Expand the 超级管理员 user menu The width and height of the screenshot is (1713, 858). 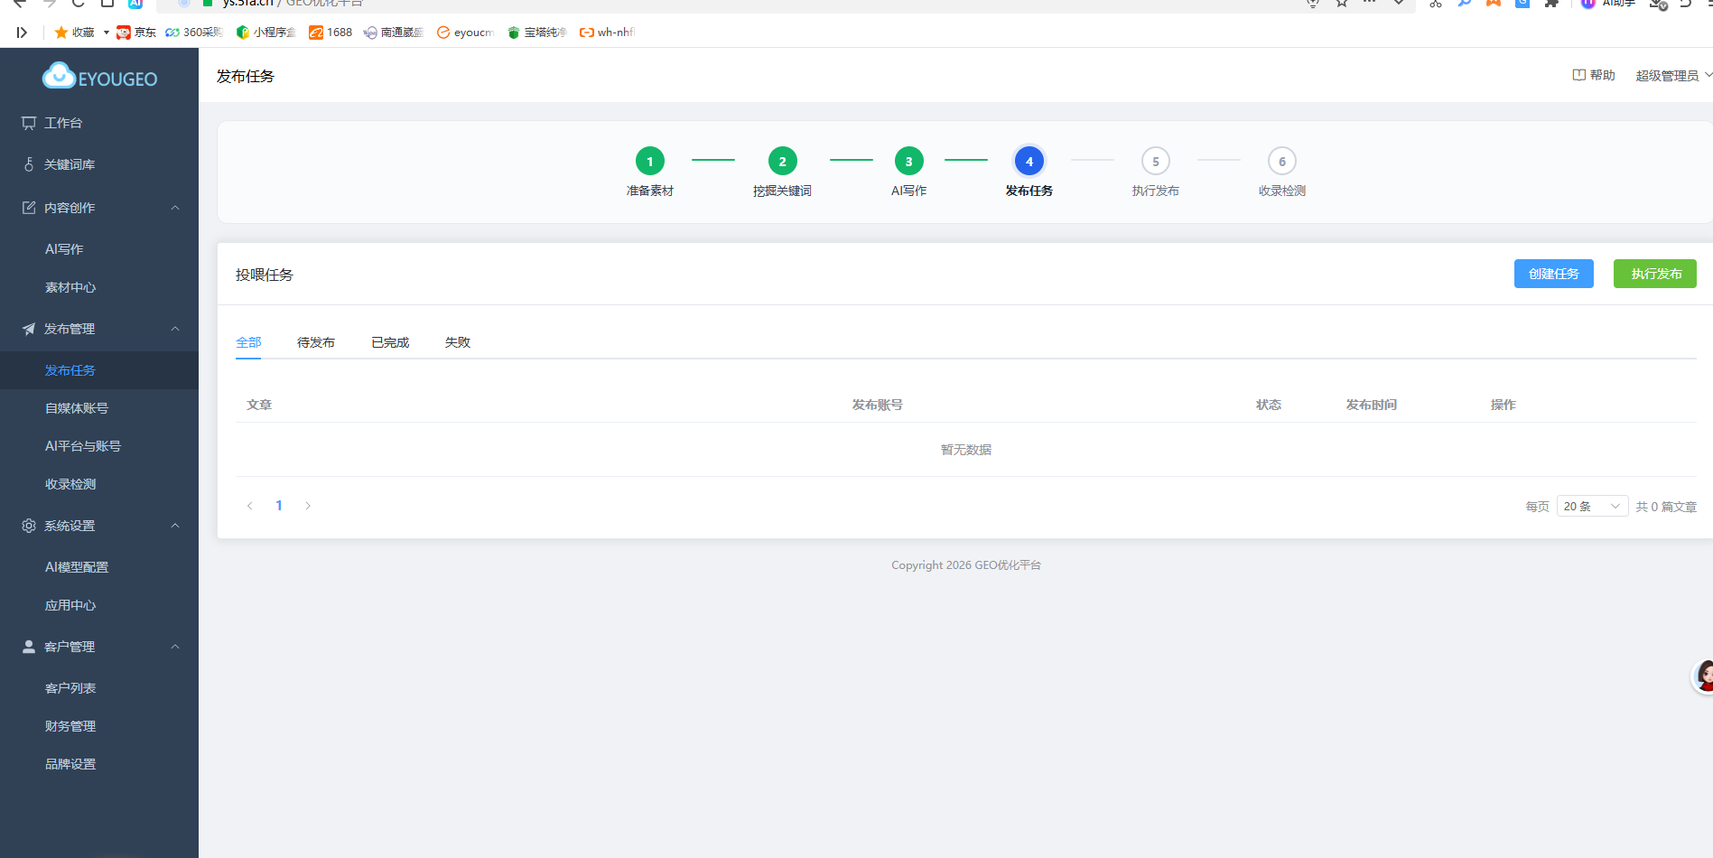[1672, 76]
